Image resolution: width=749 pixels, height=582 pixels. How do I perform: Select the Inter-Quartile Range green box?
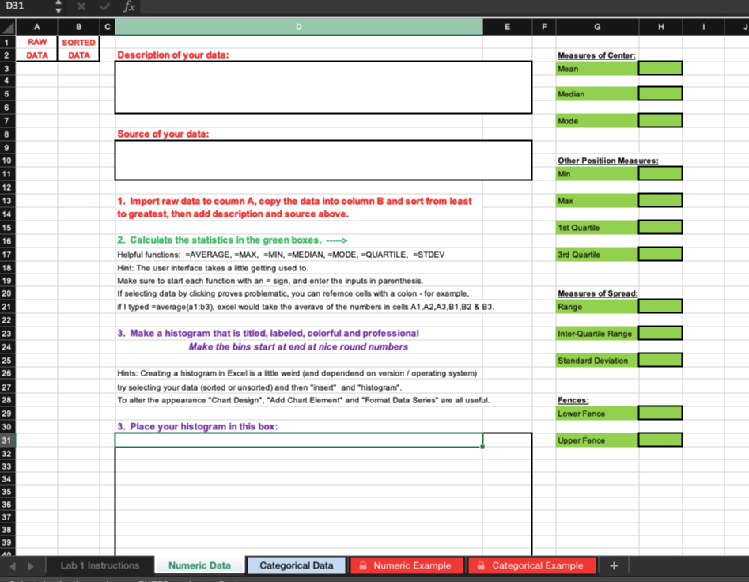[660, 333]
